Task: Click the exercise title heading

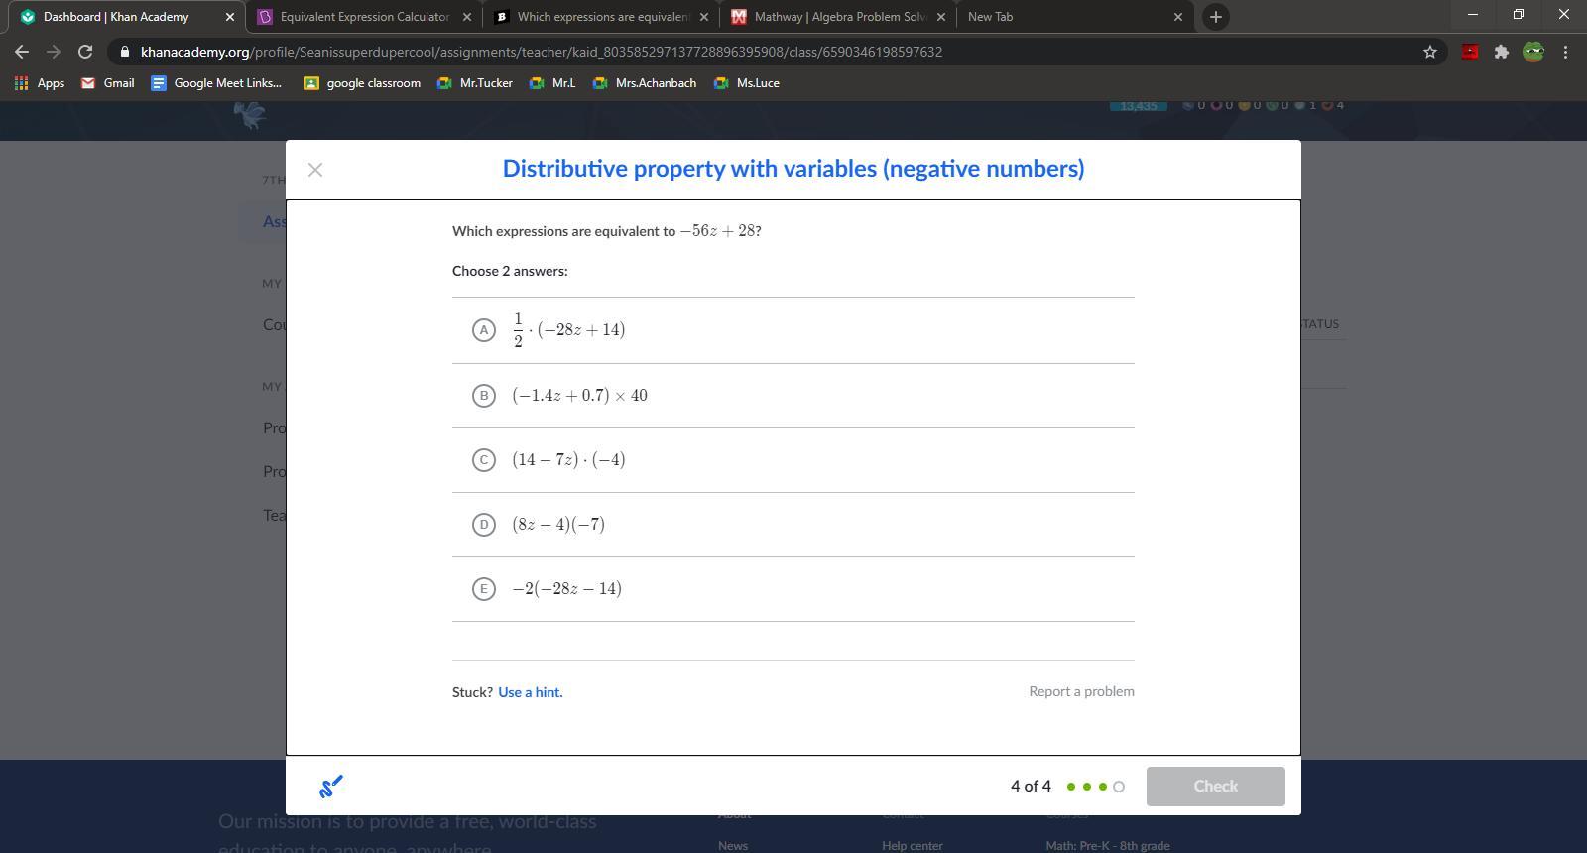Action: [793, 169]
